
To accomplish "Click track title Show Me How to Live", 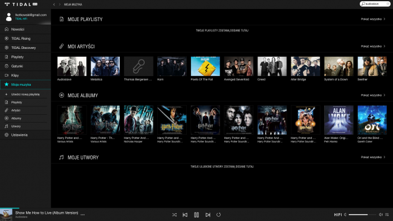I will [47, 213].
